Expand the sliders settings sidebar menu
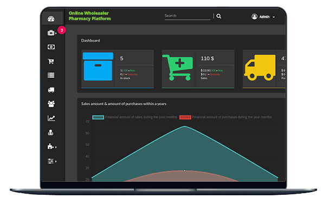 [52, 161]
